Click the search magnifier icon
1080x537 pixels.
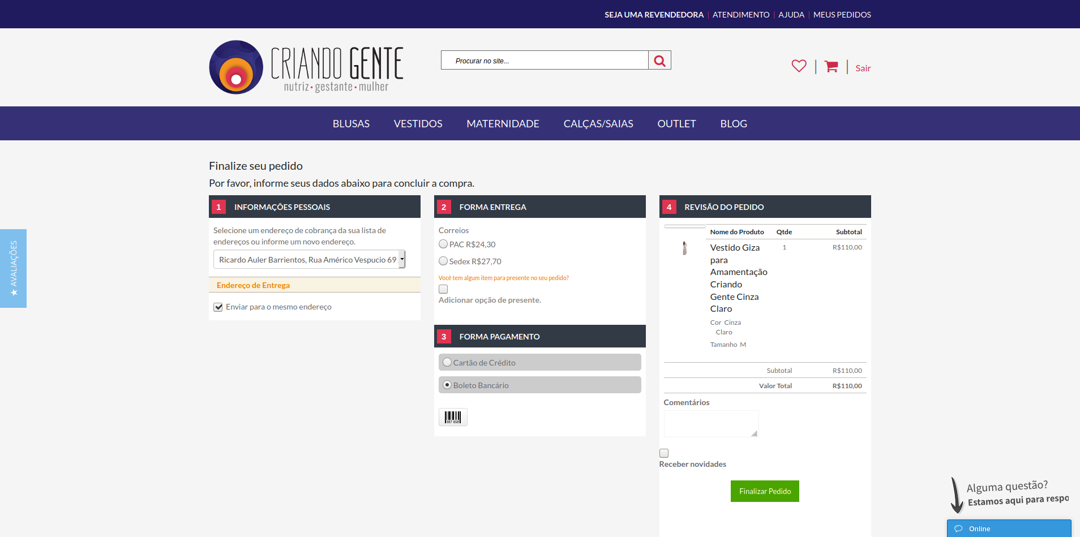[659, 61]
